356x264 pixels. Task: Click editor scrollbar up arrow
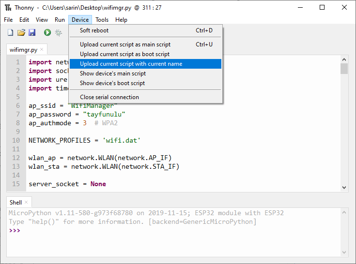click(344, 59)
